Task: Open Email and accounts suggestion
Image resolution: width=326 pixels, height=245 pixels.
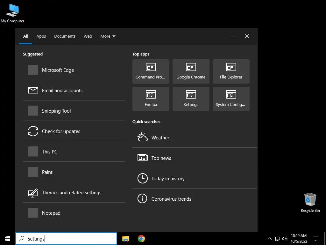Action: tap(74, 90)
